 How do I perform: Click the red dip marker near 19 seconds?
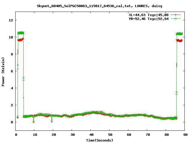52,121
